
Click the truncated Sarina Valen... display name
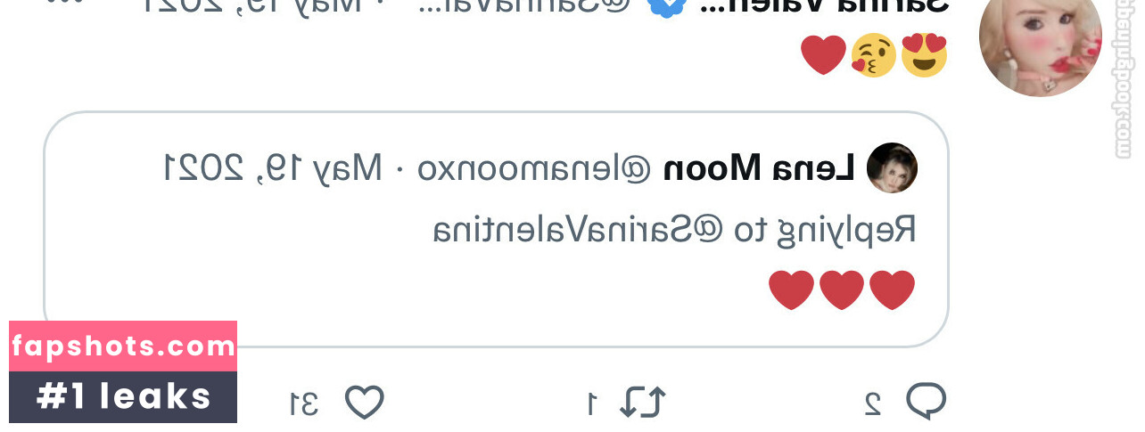point(825,5)
